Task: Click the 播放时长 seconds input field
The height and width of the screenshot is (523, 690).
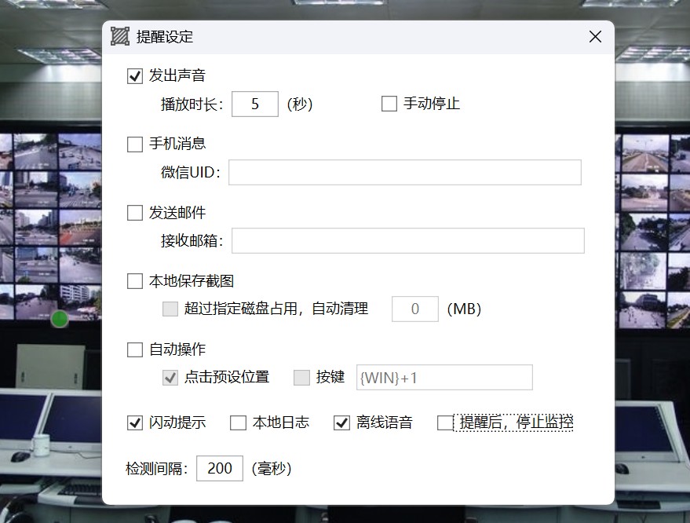Action: tap(255, 104)
